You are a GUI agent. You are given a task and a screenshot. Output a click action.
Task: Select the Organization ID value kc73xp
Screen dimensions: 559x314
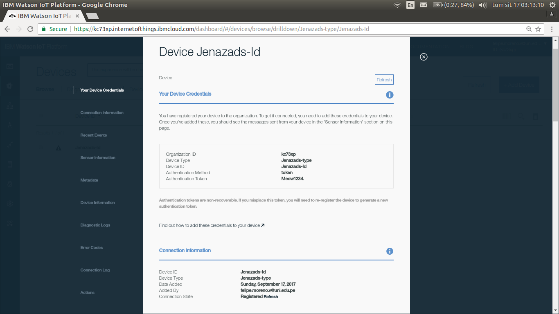click(x=289, y=154)
